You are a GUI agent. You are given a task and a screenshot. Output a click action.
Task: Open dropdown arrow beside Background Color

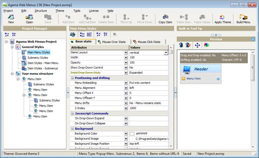point(126,134)
